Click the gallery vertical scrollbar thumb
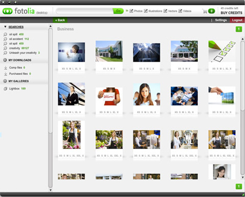 (x=242, y=75)
